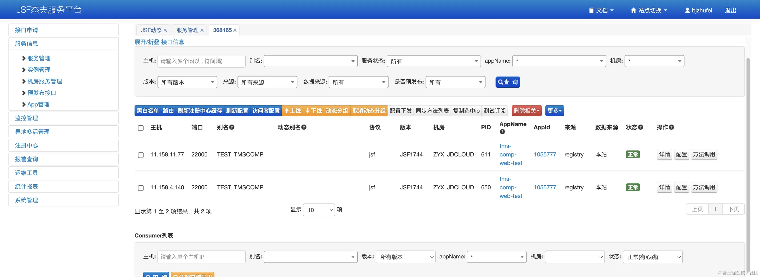Open the 服务状态 dropdown
The width and height of the screenshot is (760, 277).
pyautogui.click(x=434, y=61)
